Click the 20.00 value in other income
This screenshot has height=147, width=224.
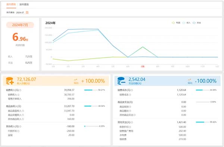71,135
